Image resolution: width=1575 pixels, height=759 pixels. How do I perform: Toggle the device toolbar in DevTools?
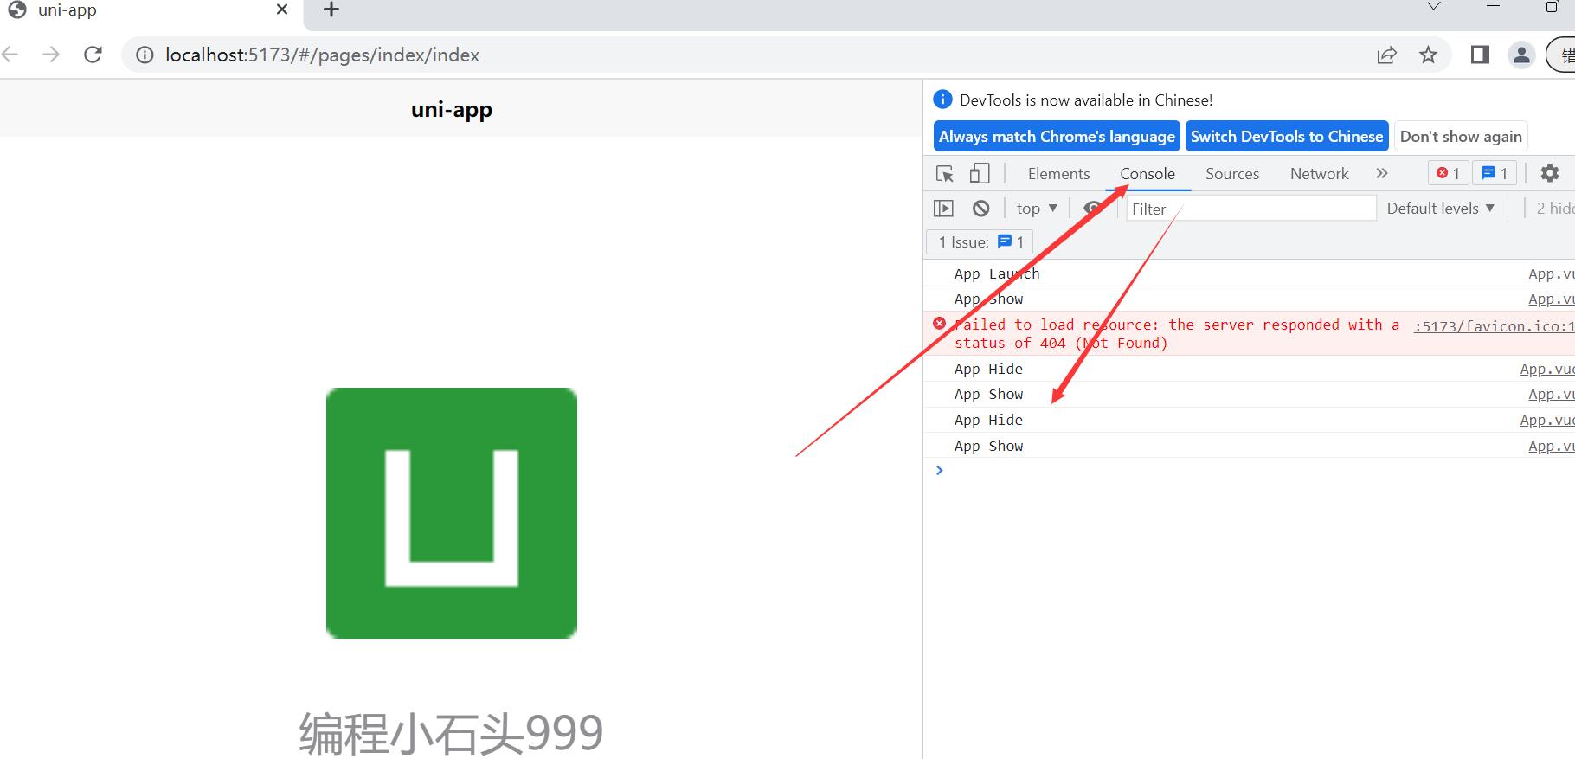980,173
